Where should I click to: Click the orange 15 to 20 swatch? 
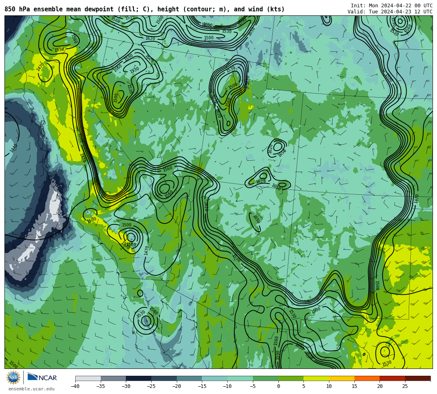367,378
